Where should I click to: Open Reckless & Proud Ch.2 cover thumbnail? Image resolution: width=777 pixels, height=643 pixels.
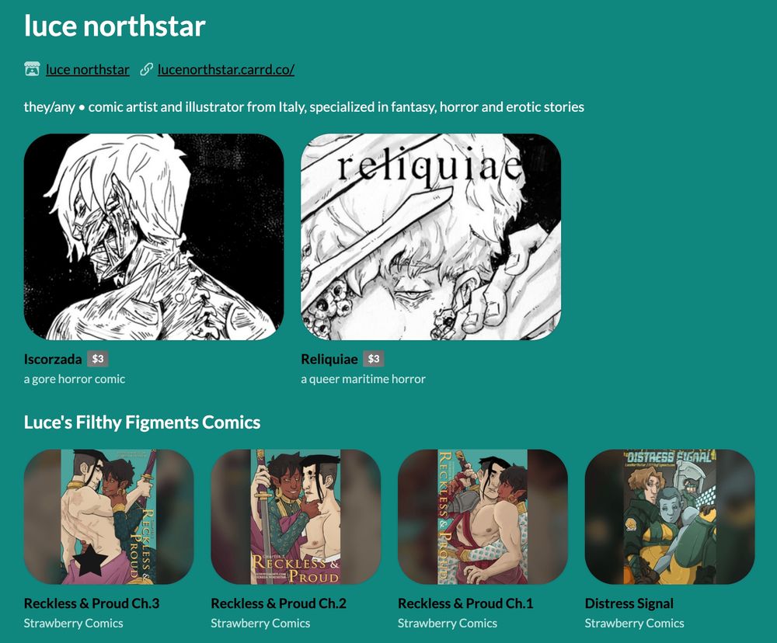pyautogui.click(x=296, y=516)
